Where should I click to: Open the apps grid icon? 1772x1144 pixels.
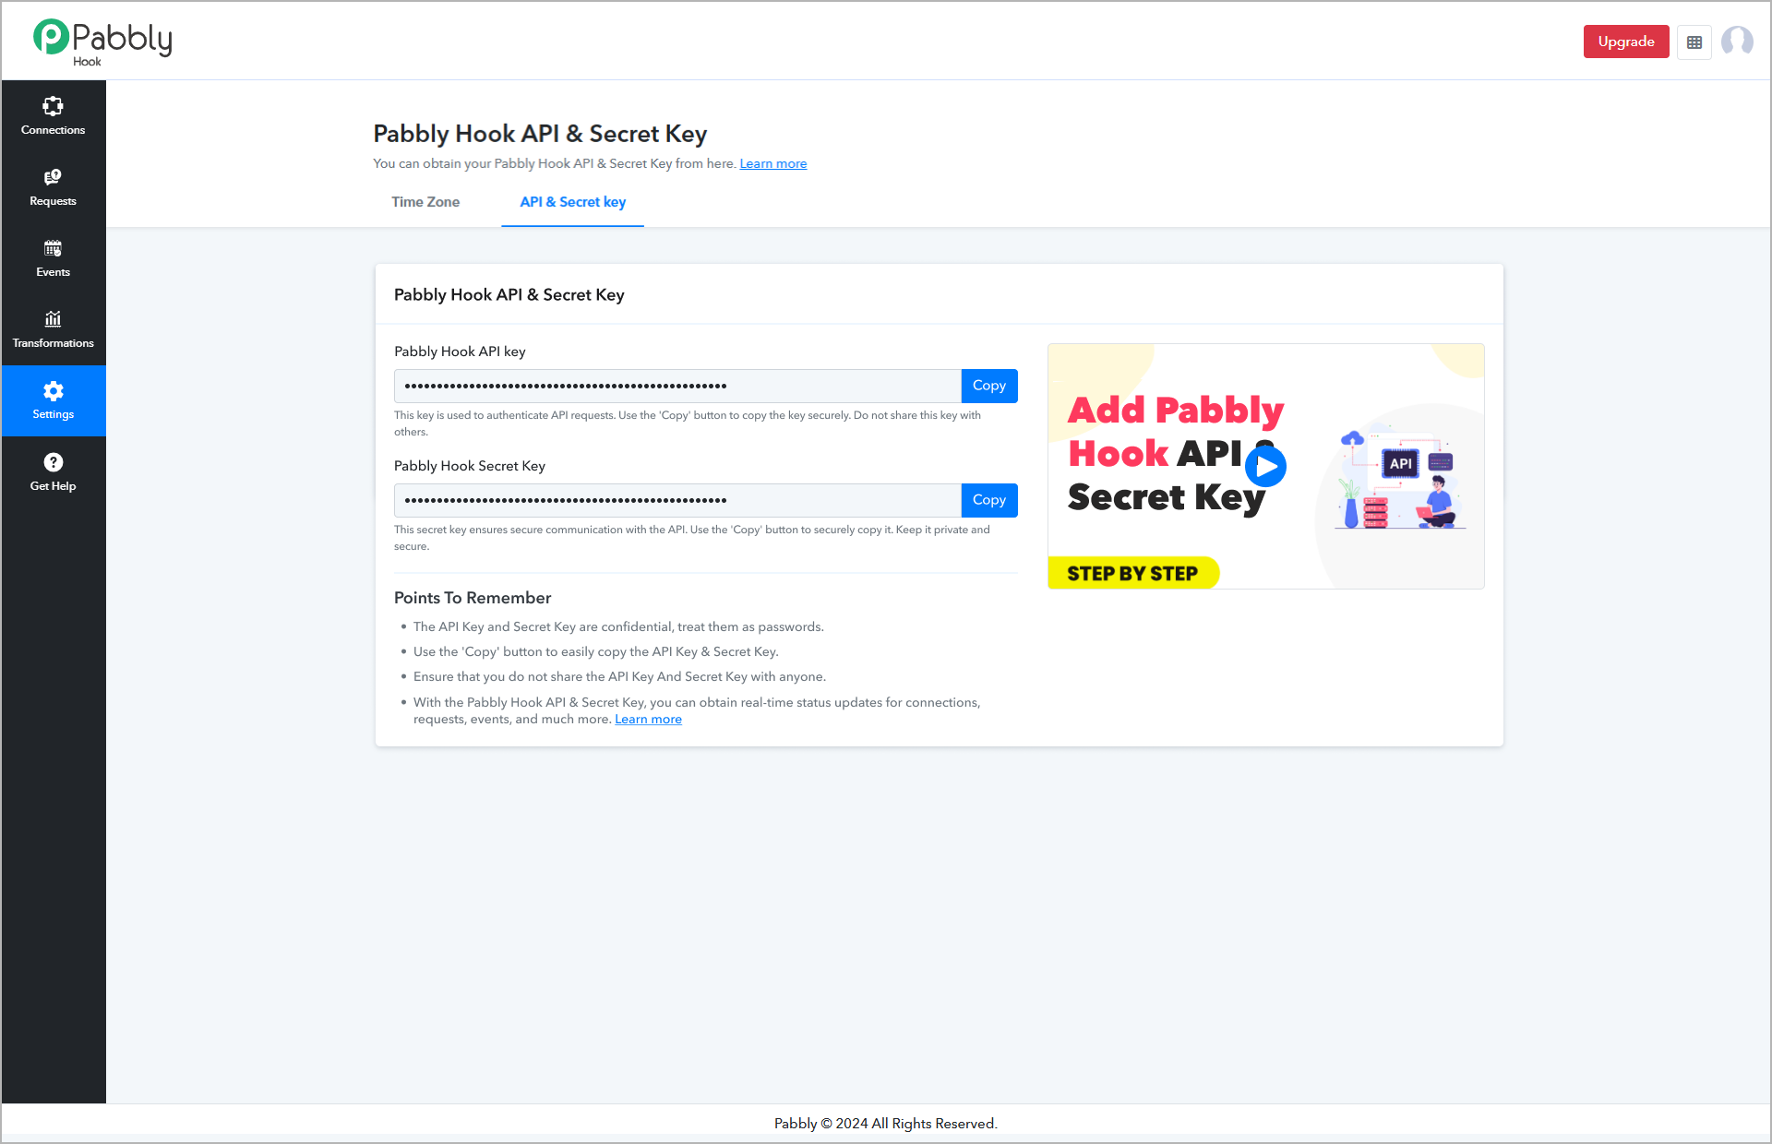pos(1694,42)
